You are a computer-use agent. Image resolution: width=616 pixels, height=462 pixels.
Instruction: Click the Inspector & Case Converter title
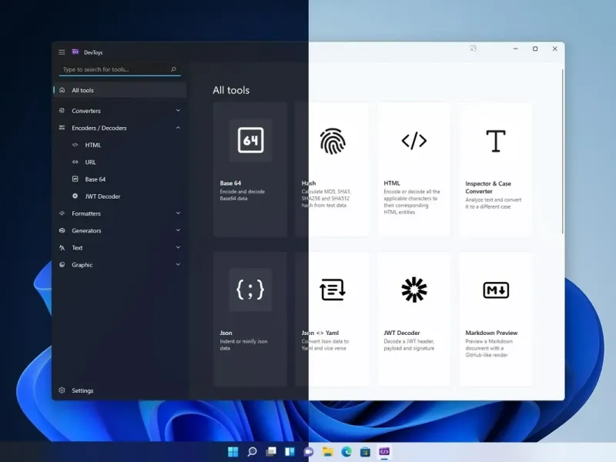click(x=488, y=187)
